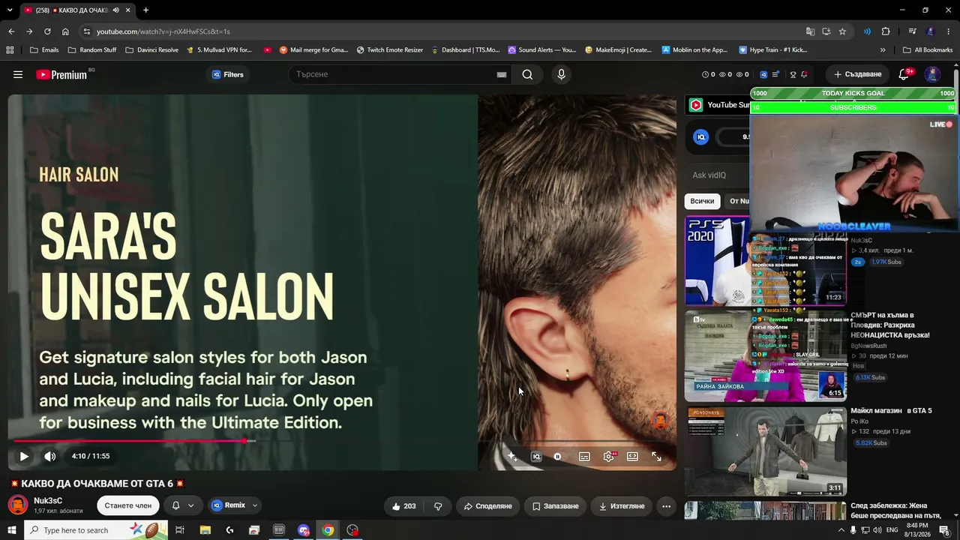Open the Random Stuff bookmark folder

(92, 50)
